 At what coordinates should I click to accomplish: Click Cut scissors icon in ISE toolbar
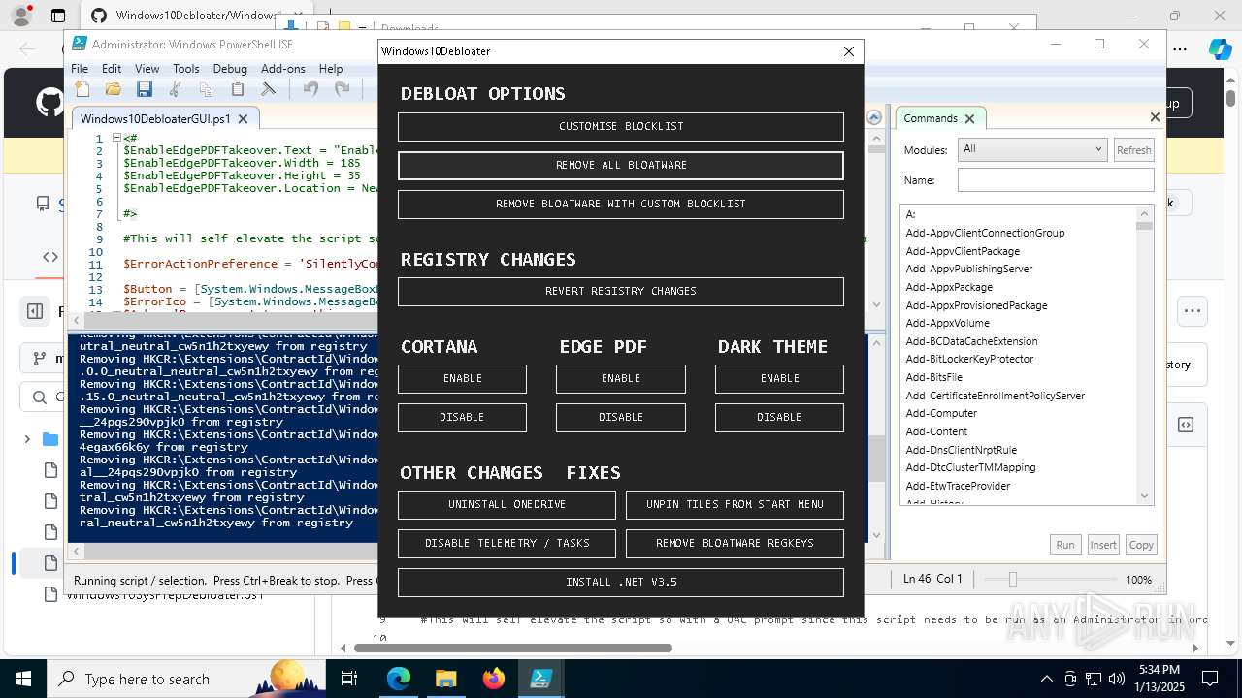(176, 89)
